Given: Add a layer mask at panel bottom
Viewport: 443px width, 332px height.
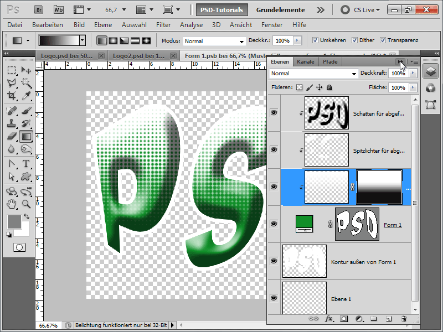Looking at the screenshot, I should pos(344,319).
